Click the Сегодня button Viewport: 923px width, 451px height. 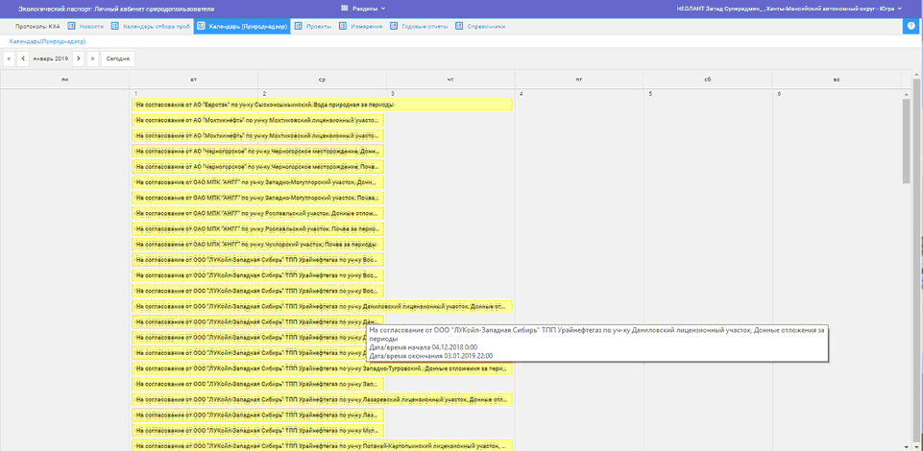coord(117,59)
